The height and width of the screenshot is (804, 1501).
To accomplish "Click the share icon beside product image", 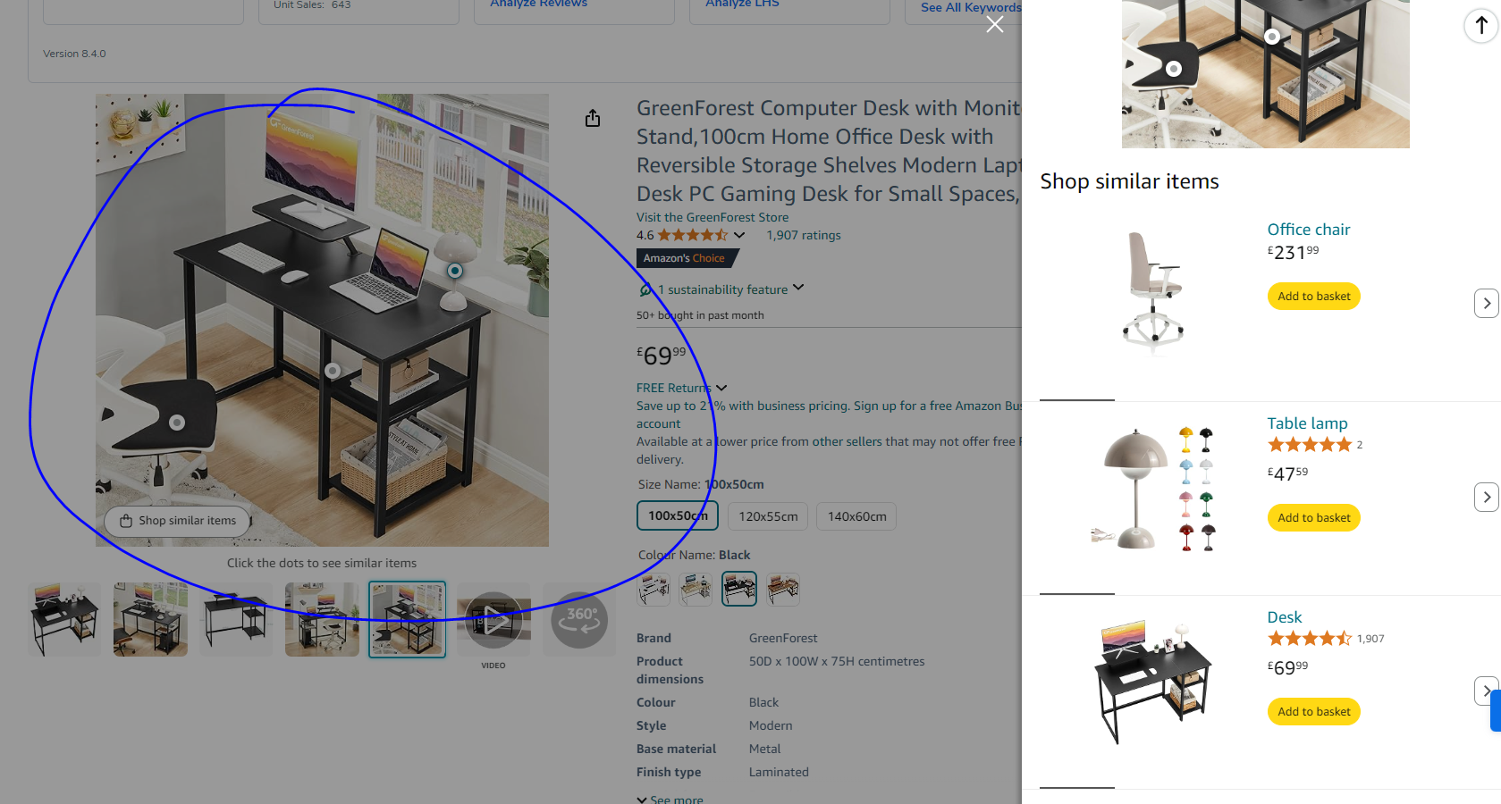I will [593, 119].
